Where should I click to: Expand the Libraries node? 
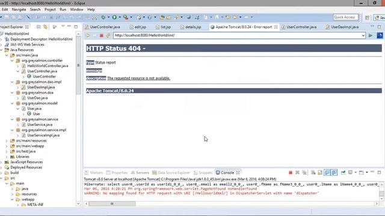[x=7, y=157]
